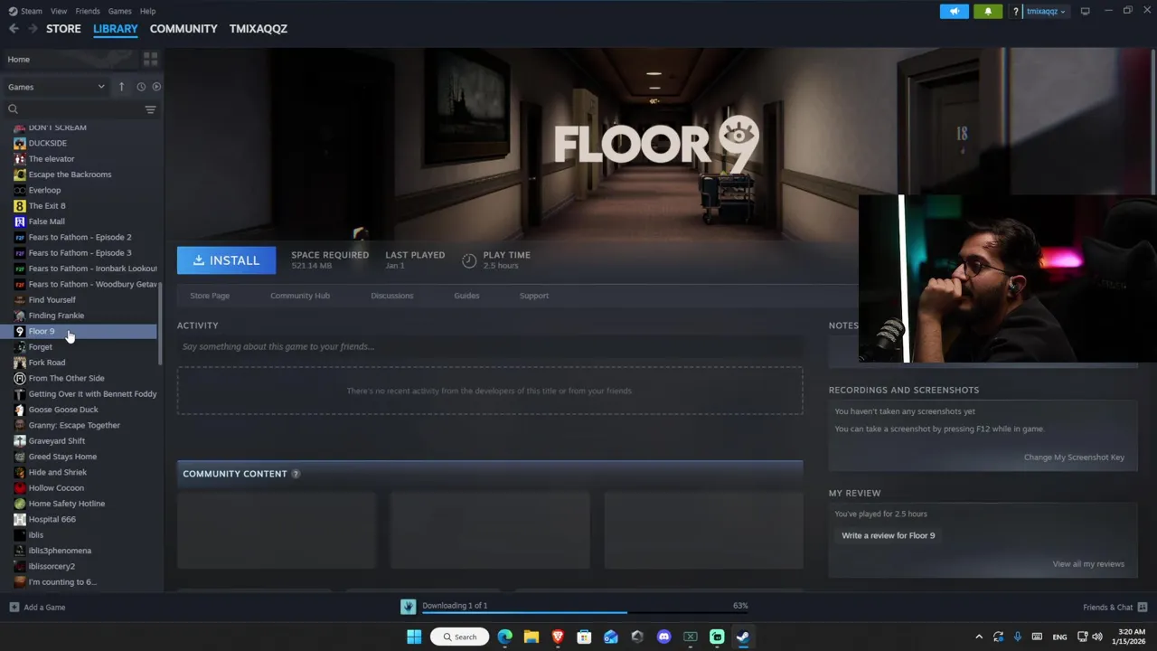Open the Games filter dropdown

point(56,87)
